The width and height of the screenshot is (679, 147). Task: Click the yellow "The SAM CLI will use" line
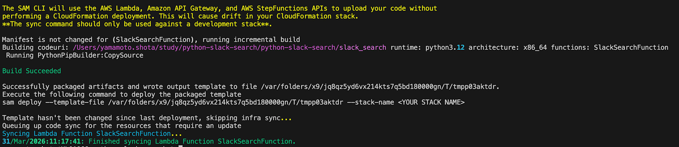[219, 8]
